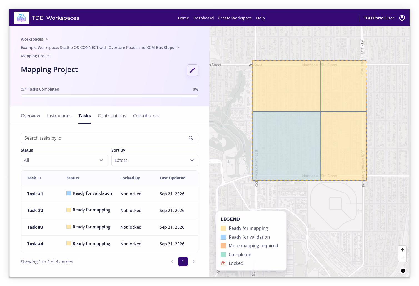Click the TDEI Portal User label
The width and height of the screenshot is (419, 286).
pos(379,18)
